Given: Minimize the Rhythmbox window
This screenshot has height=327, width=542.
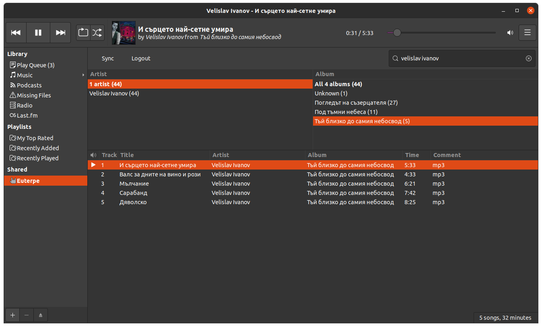Looking at the screenshot, I should pyautogui.click(x=503, y=11).
